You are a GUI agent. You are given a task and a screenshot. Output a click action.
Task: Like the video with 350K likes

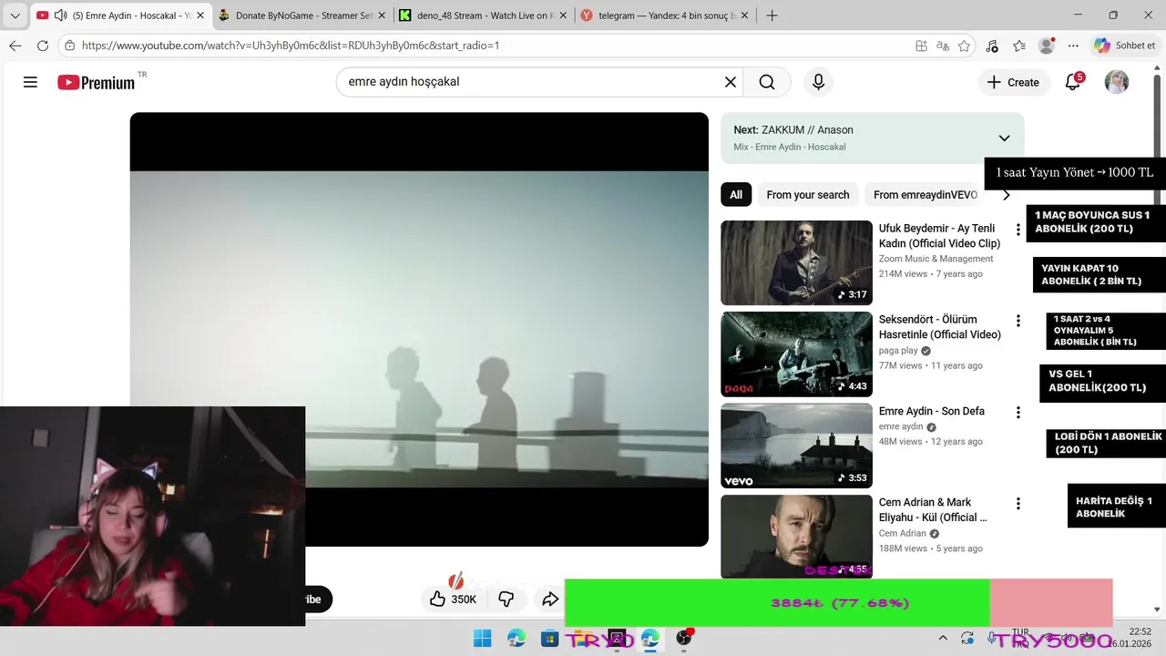453,599
